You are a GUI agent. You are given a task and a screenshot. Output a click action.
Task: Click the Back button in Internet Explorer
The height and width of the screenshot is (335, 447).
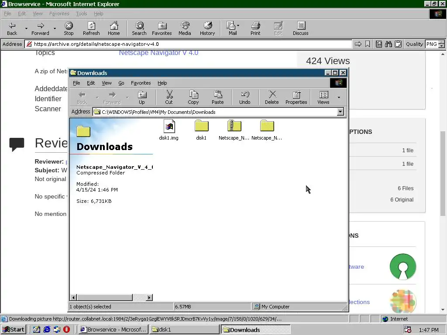[12, 28]
